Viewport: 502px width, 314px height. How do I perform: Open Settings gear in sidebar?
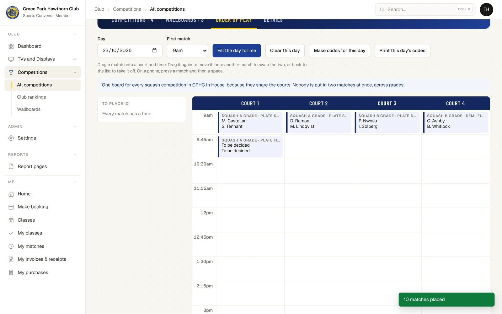(x=11, y=138)
